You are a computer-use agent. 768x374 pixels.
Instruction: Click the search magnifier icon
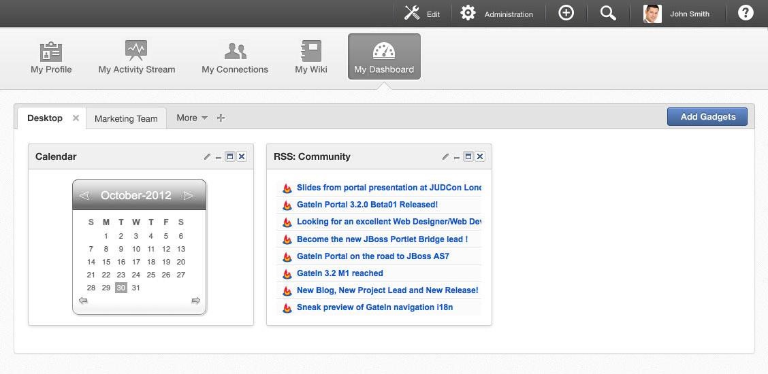[x=608, y=14]
